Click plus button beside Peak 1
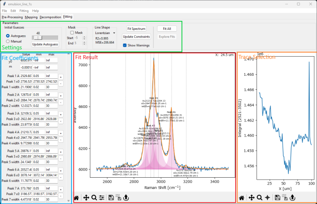Screen dimensions: 317x204 click(x=61, y=77)
